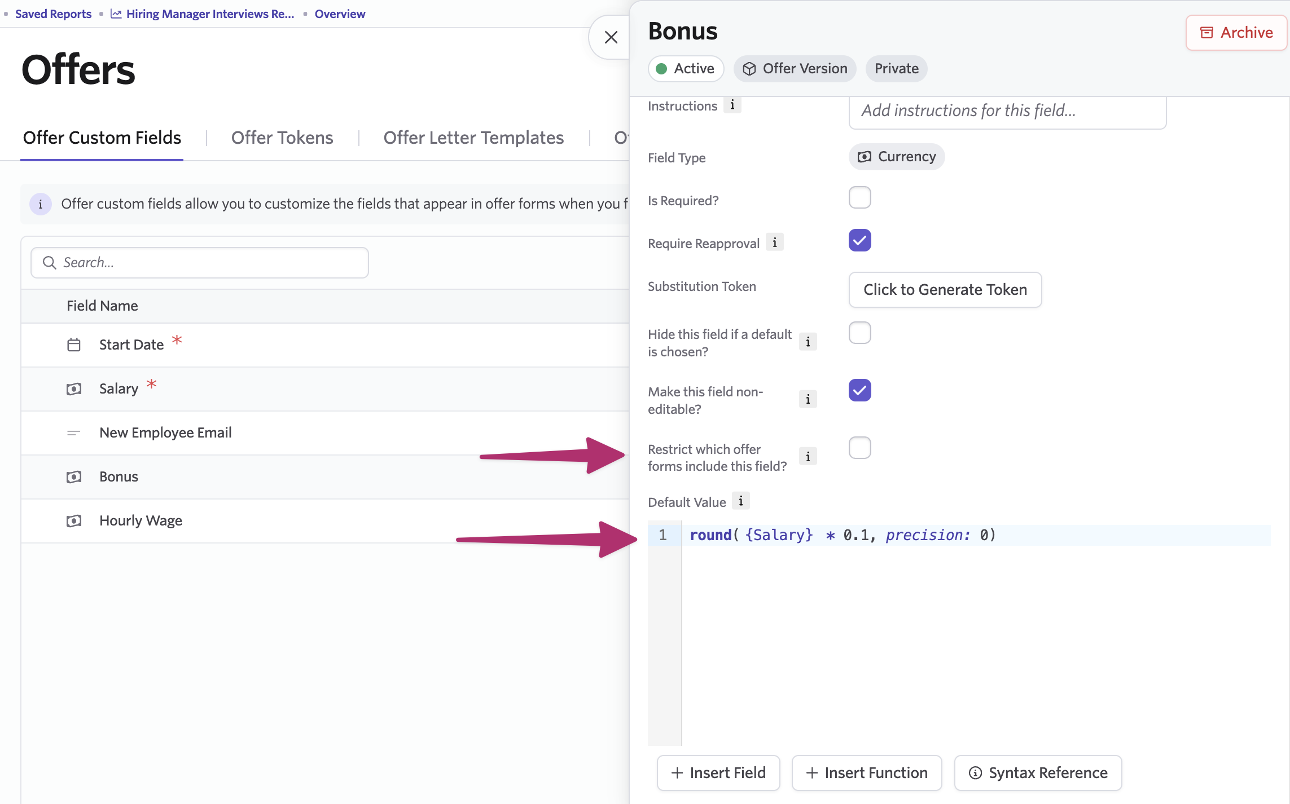Image resolution: width=1290 pixels, height=804 pixels.
Task: Click the info icon beside Require Reapproval
Action: [774, 242]
